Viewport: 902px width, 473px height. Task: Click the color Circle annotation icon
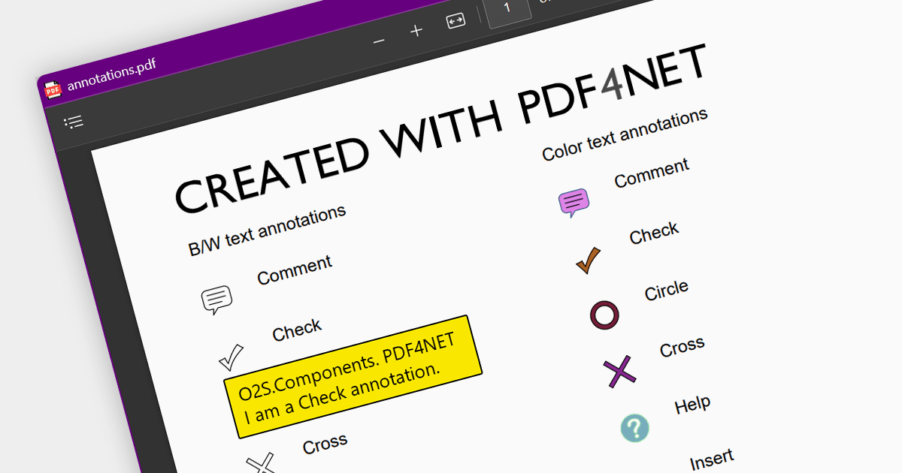pos(604,315)
